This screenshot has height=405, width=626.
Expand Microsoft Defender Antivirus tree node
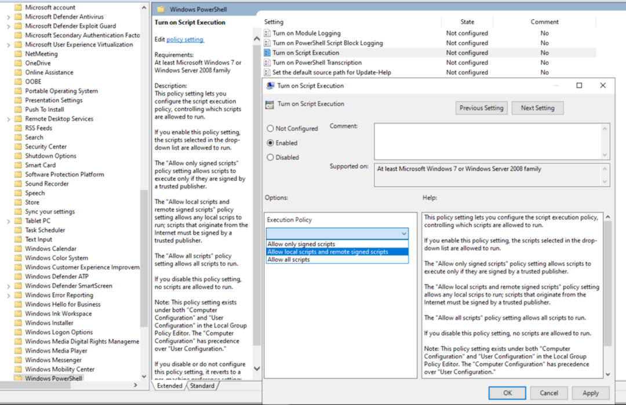[x=8, y=17]
